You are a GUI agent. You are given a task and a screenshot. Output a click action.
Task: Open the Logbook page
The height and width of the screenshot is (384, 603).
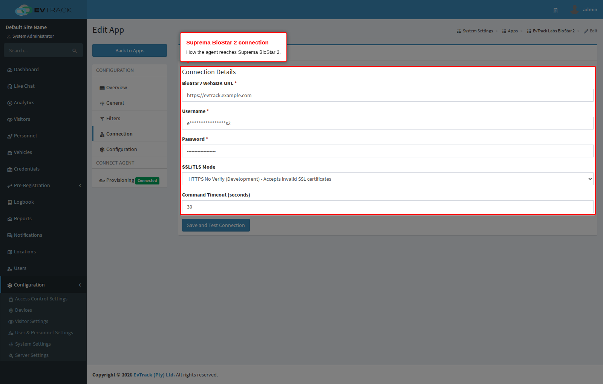tap(43, 202)
